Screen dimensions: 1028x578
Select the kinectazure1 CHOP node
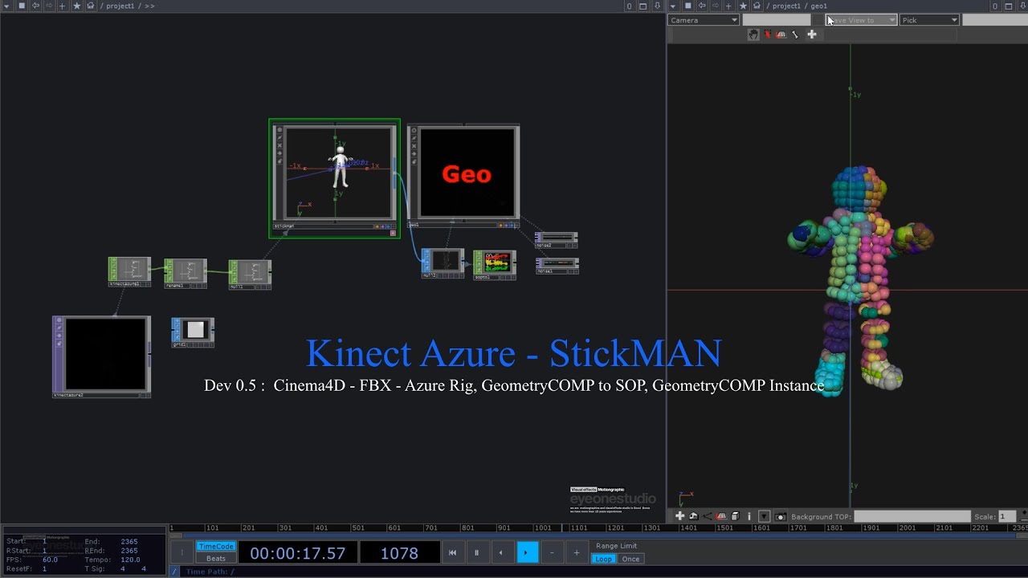pos(129,272)
